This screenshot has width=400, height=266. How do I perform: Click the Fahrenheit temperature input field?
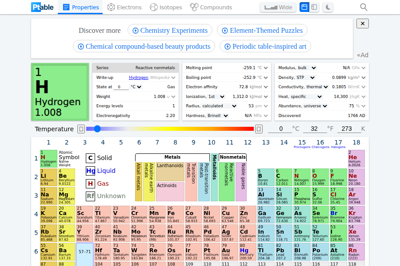[315, 129]
